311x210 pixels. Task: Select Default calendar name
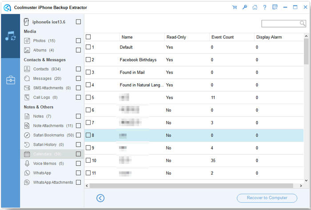click(126, 47)
